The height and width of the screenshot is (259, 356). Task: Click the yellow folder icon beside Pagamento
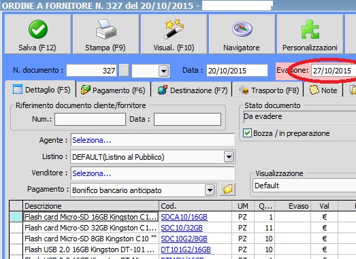(x=227, y=190)
